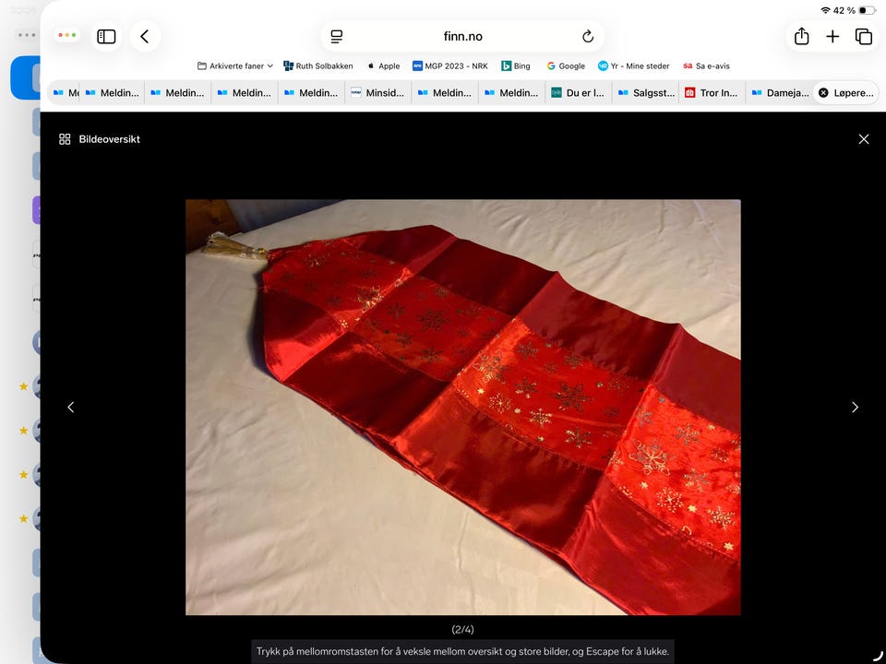
Task: Close the image viewer with the X
Action: (x=864, y=139)
